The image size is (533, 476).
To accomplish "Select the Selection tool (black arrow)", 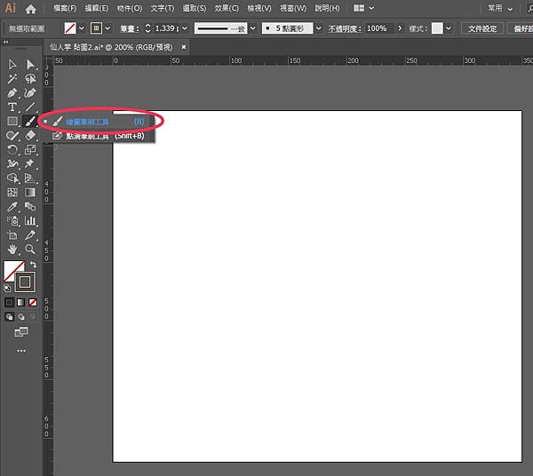I will pos(12,64).
